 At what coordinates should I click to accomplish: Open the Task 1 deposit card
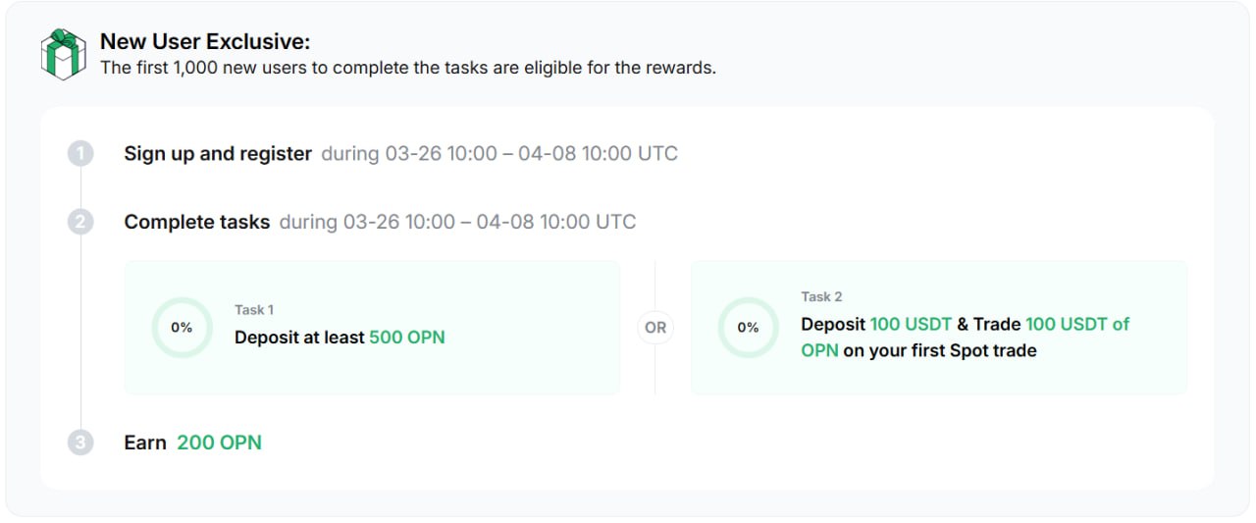pyautogui.click(x=372, y=328)
